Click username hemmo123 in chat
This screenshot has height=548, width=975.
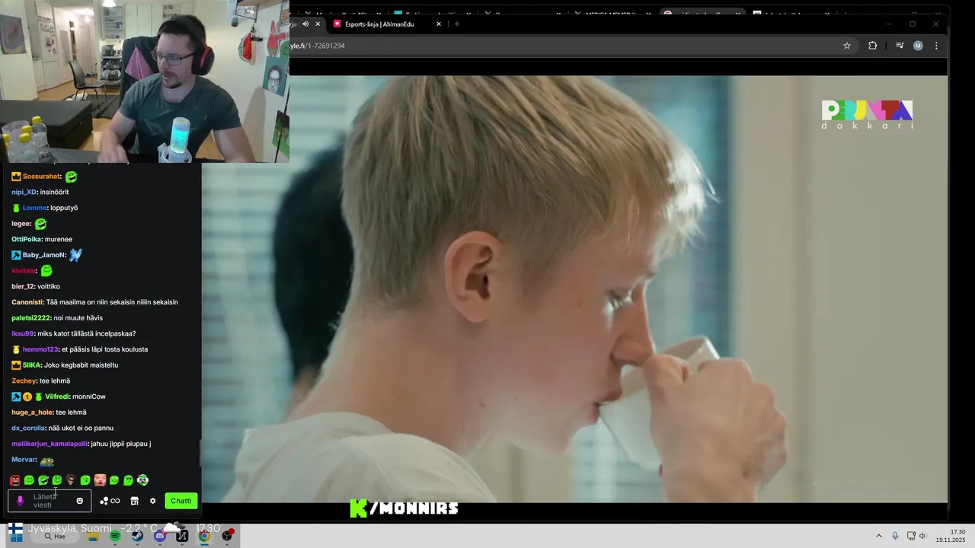[40, 349]
